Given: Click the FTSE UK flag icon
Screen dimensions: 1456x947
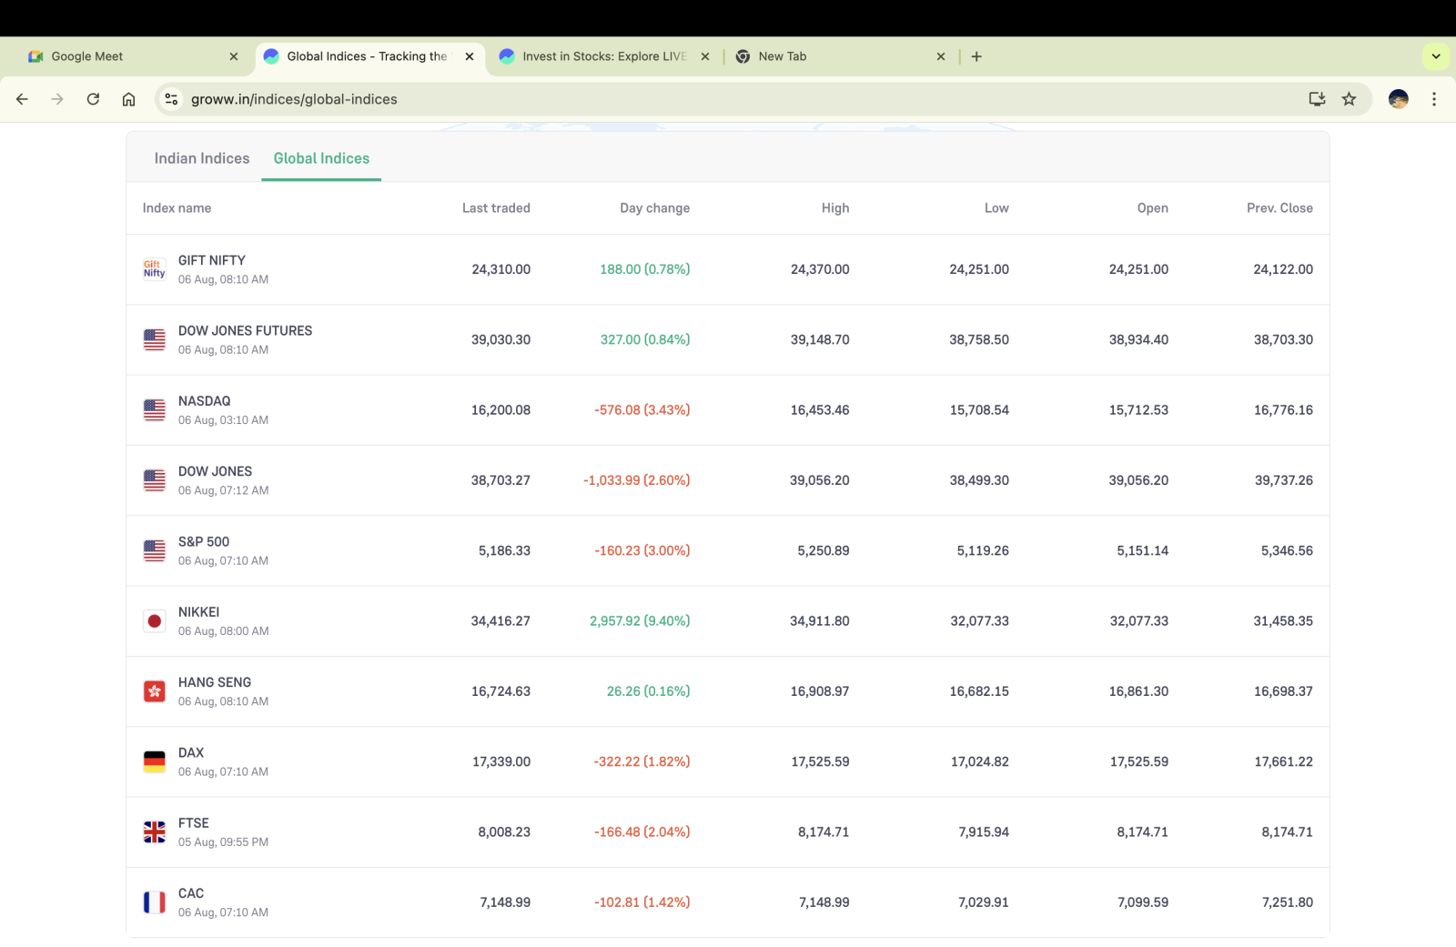Looking at the screenshot, I should pyautogui.click(x=155, y=832).
